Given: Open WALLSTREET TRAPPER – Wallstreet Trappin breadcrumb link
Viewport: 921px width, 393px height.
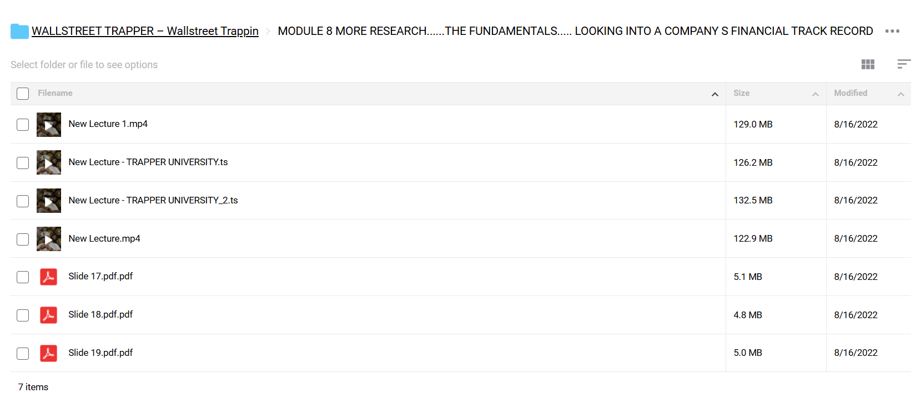Looking at the screenshot, I should point(145,31).
